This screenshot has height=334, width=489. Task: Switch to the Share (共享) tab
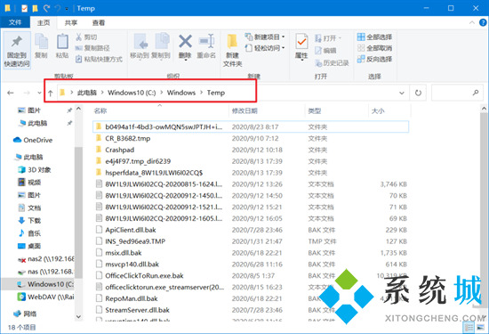71,22
